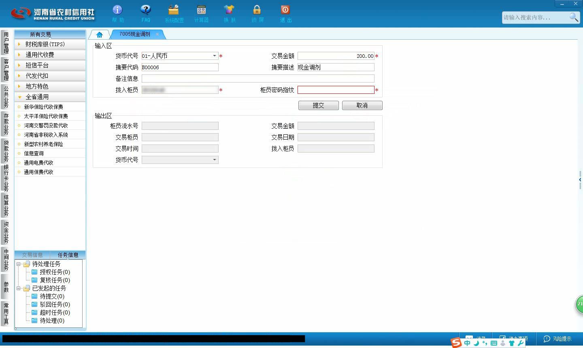The width and height of the screenshot is (583, 348).
Task: Expand the 财税库银(TIPS) section
Action: tap(50, 44)
